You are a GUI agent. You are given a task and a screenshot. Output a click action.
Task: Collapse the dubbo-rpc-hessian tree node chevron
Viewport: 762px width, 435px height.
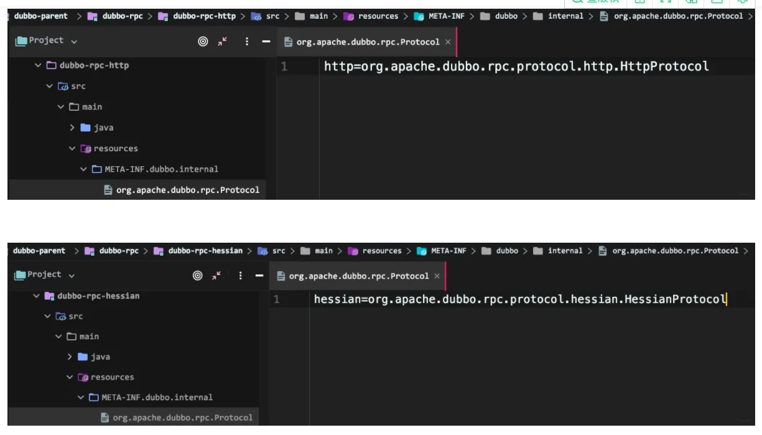(x=37, y=296)
